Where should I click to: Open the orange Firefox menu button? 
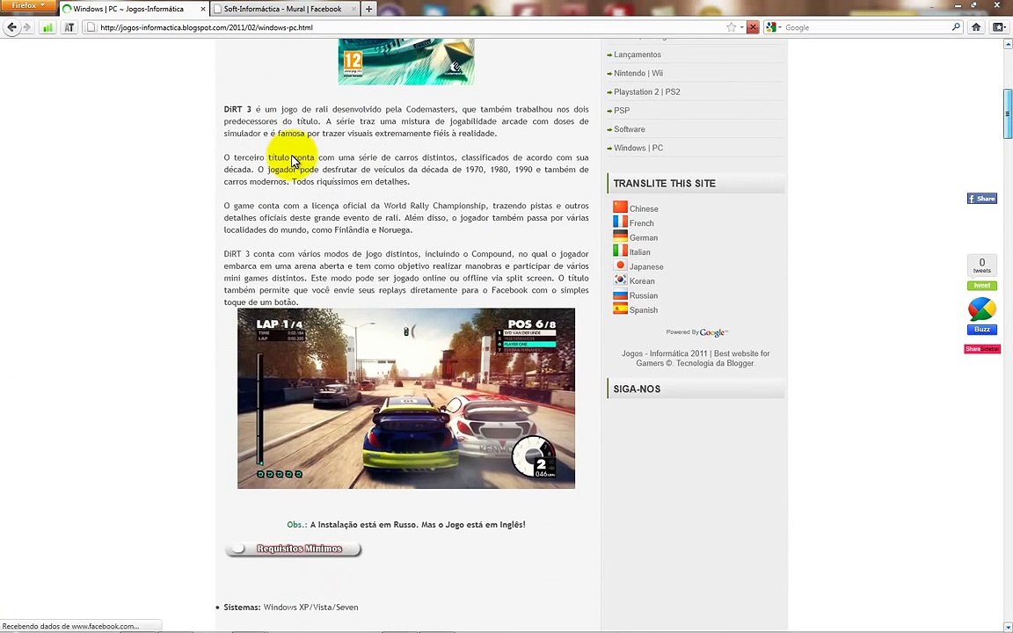point(28,5)
